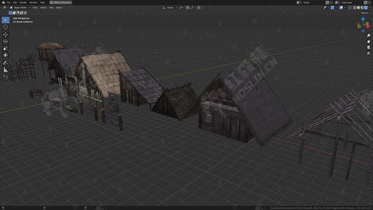Open the Select menu in viewport header
373x210 pixels.
click(x=43, y=8)
